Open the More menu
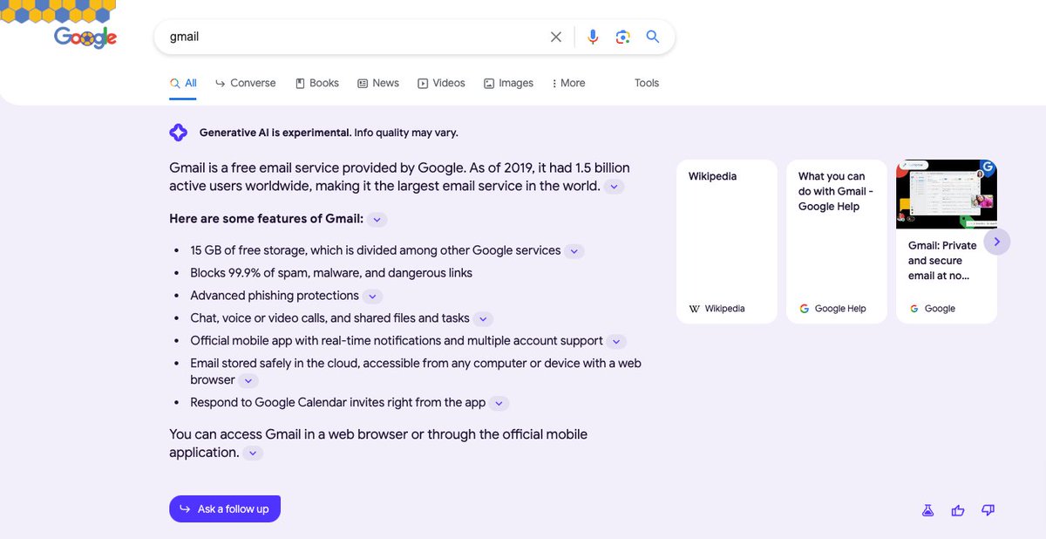 tap(568, 83)
